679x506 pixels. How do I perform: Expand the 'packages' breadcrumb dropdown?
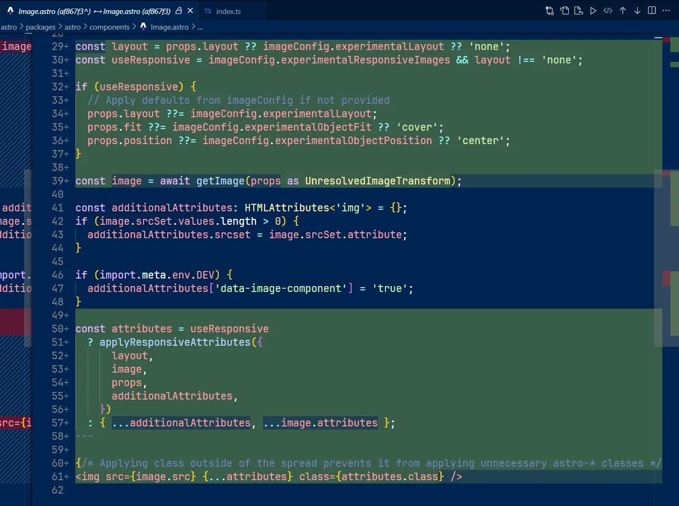coord(41,27)
